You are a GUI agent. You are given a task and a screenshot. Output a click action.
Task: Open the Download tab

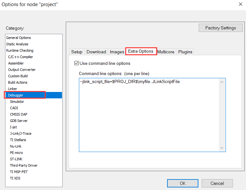(96, 52)
